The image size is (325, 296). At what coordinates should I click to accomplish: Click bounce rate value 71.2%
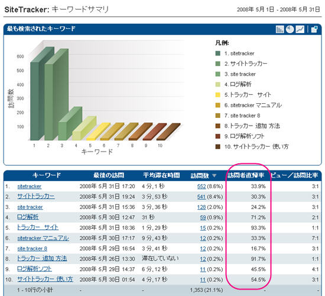(258, 218)
